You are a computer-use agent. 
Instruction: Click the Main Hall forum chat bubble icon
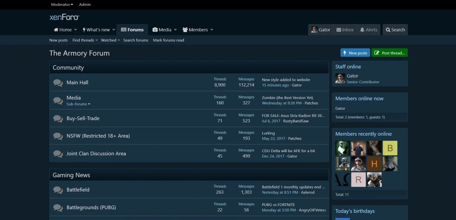58,83
